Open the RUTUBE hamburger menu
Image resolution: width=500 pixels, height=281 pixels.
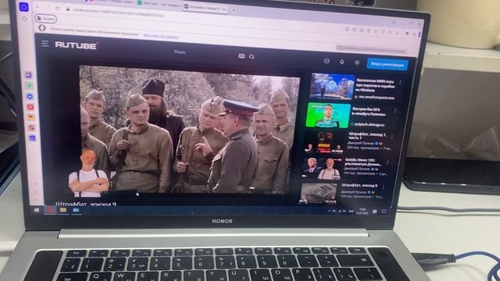(45, 44)
